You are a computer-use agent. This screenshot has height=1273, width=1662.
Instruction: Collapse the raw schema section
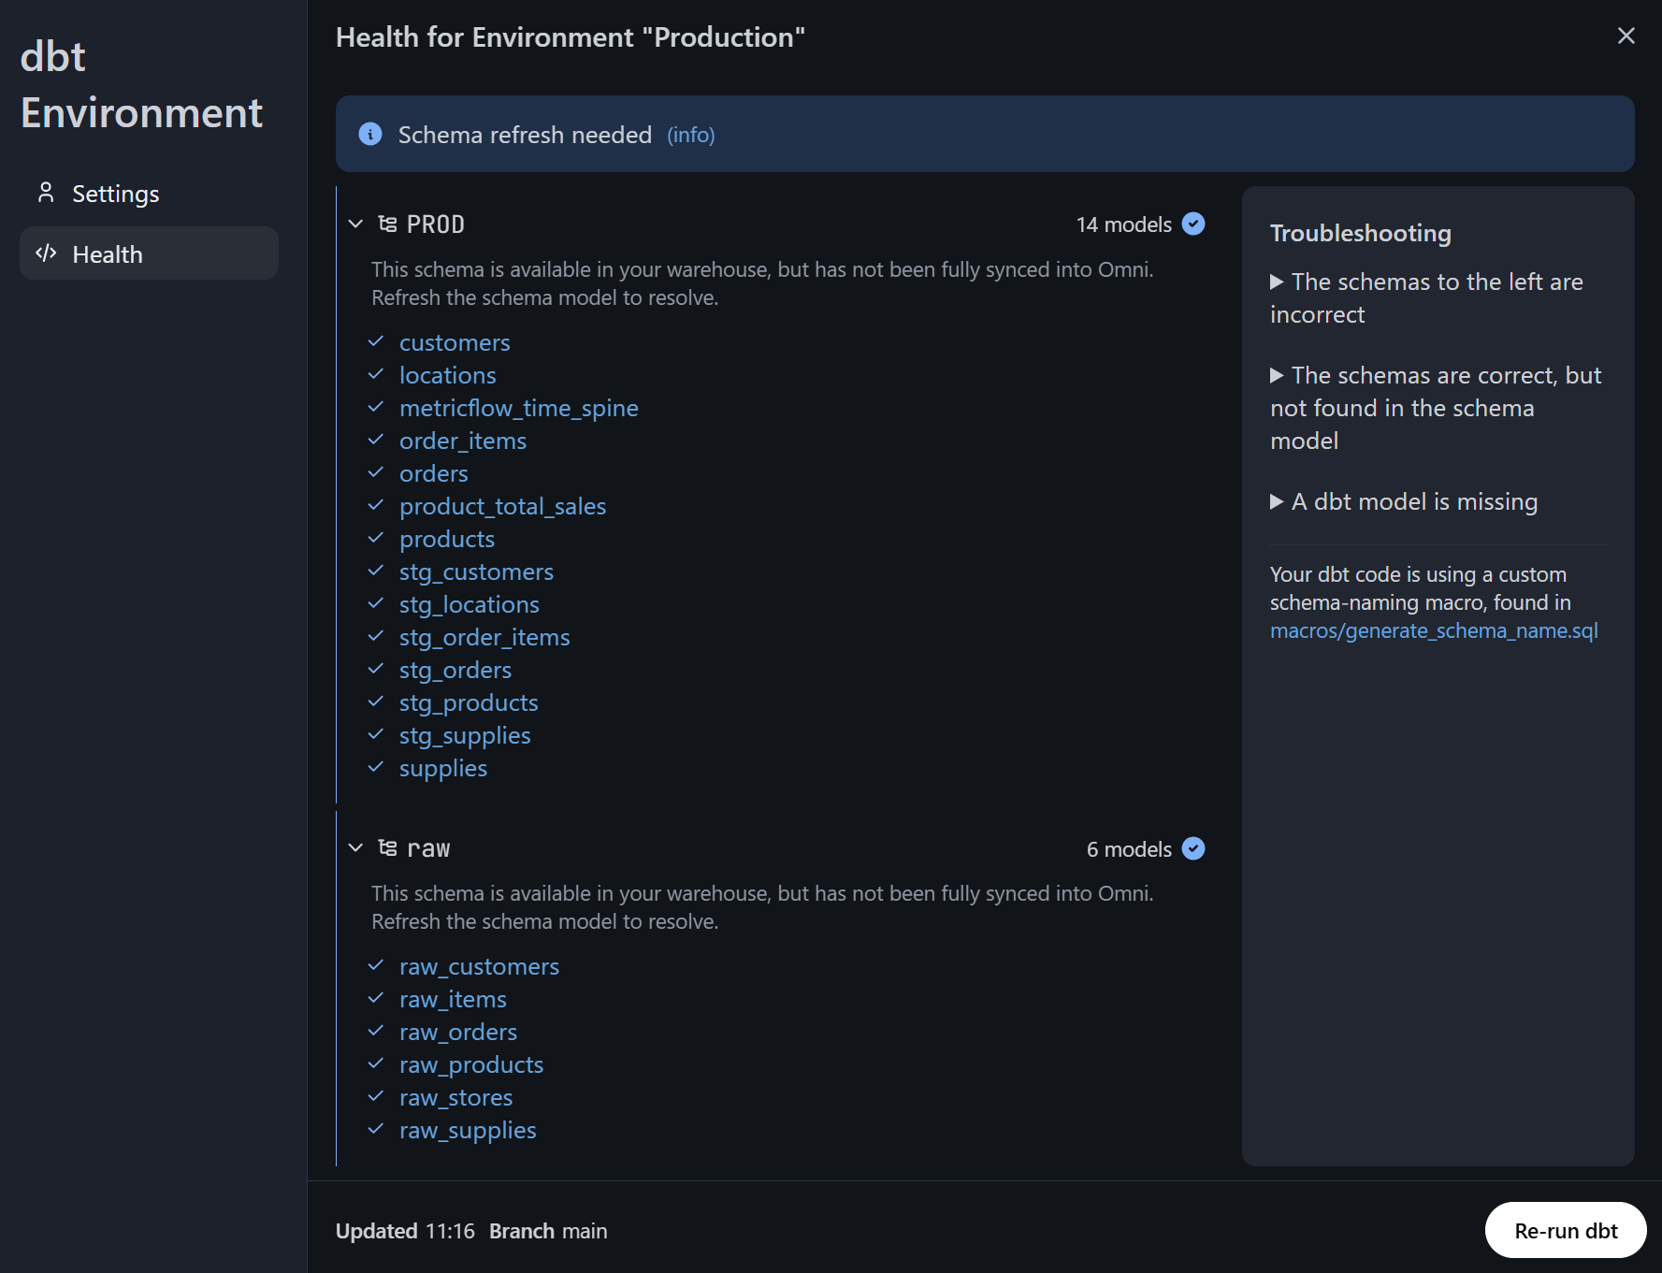pyautogui.click(x=355, y=847)
